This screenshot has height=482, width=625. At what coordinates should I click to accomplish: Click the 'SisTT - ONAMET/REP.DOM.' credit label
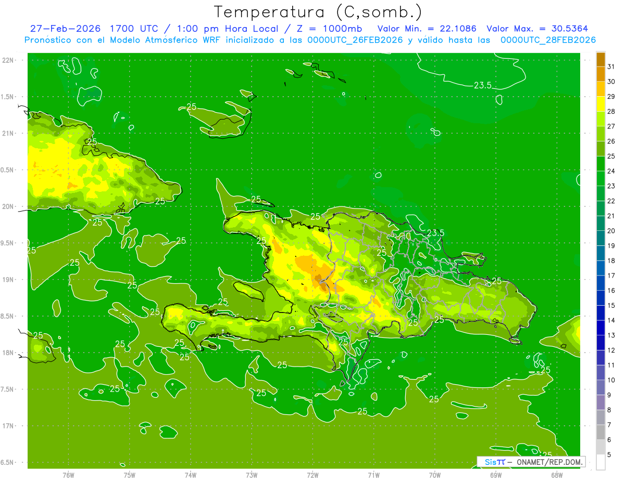point(531,462)
